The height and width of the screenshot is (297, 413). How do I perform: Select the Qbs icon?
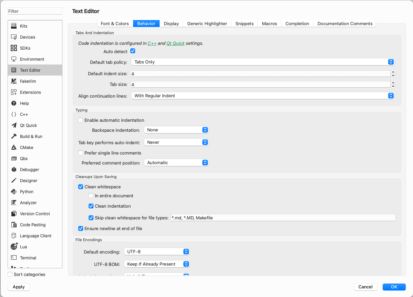point(14,159)
